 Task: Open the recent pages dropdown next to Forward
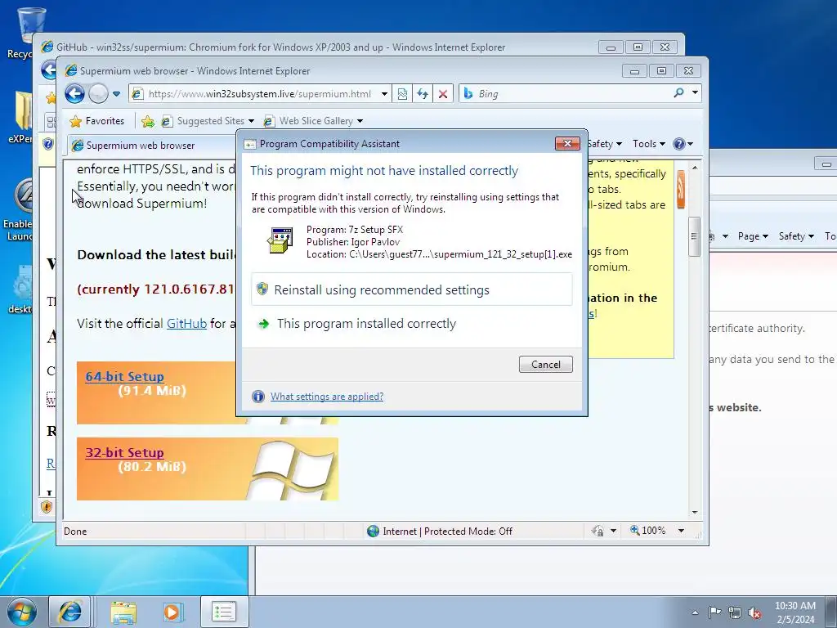tap(116, 94)
